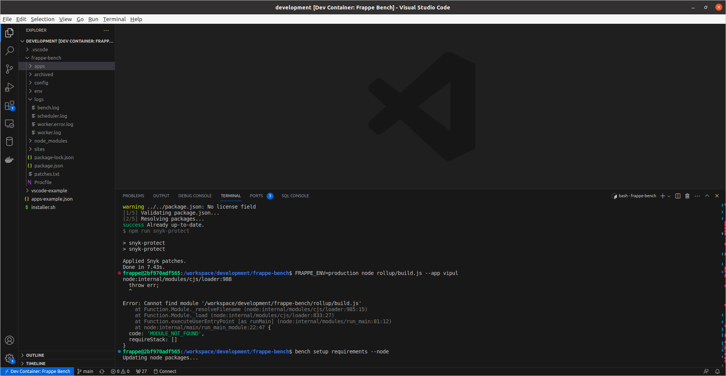Open package.json file
Viewport: 726px width, 376px height.
[67, 166]
